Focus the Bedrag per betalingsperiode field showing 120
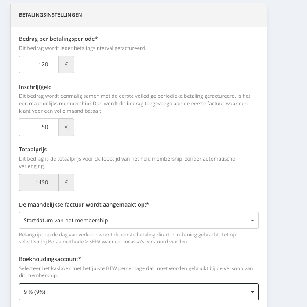Screen dimensions: 307x307 tap(39, 64)
